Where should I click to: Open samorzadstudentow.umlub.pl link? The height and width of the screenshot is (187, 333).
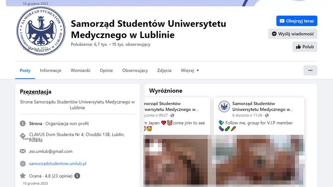click(x=58, y=164)
